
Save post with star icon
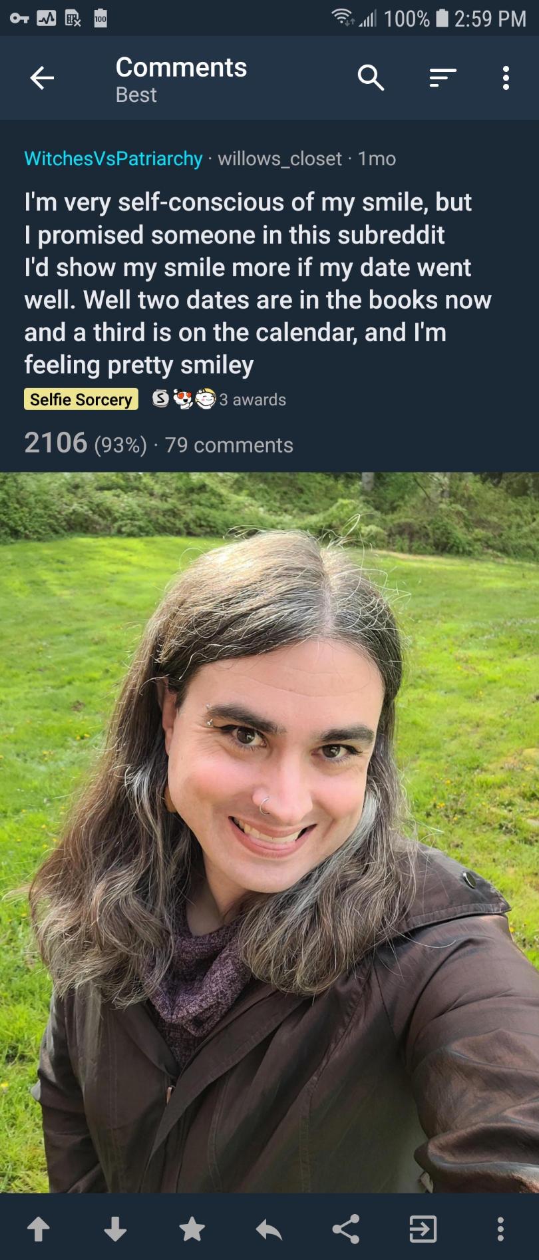click(192, 1229)
